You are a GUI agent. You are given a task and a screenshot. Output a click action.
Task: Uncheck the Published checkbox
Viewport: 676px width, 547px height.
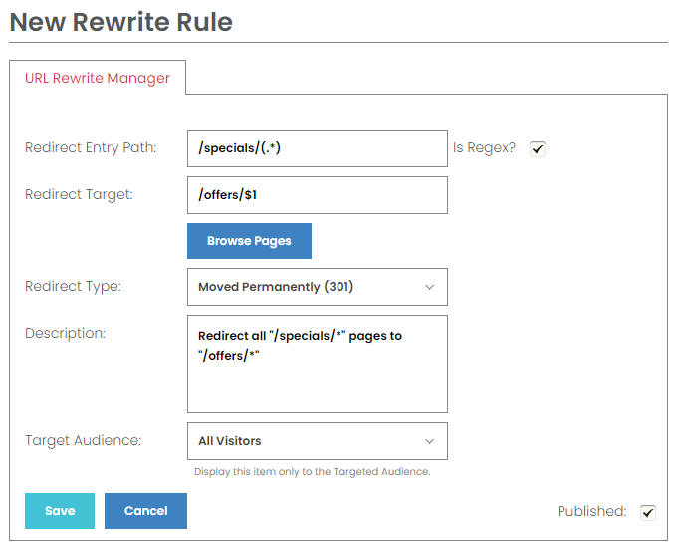(648, 512)
